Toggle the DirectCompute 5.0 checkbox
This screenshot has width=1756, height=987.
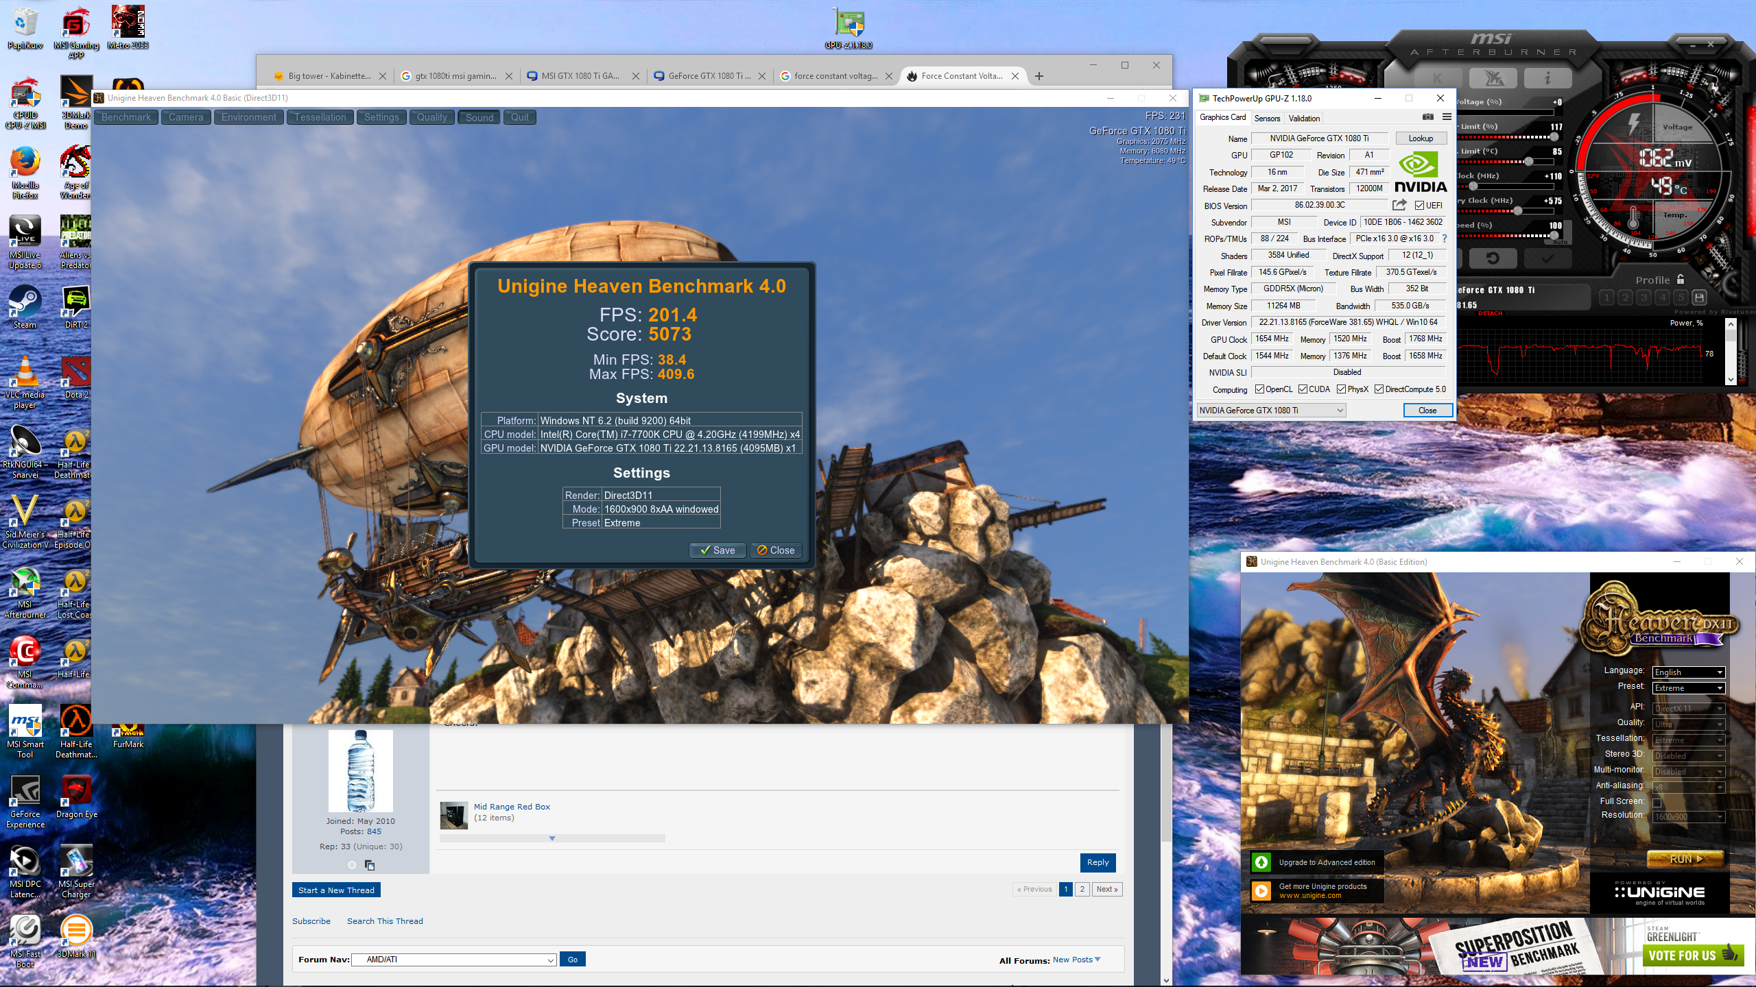tap(1379, 389)
